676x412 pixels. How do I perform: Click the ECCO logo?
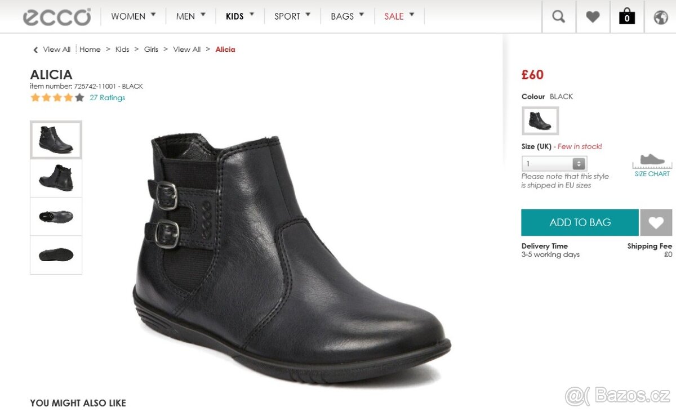[56, 17]
